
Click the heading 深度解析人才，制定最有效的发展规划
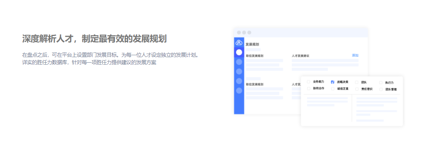[x=94, y=39]
